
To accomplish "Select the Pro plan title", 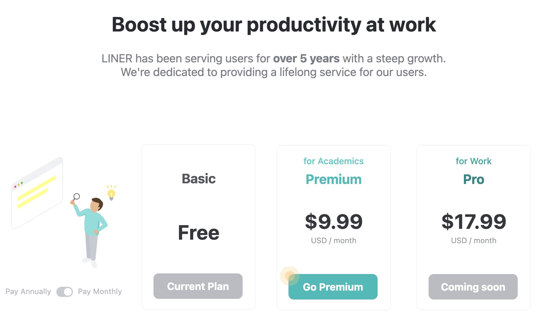I will point(474,180).
